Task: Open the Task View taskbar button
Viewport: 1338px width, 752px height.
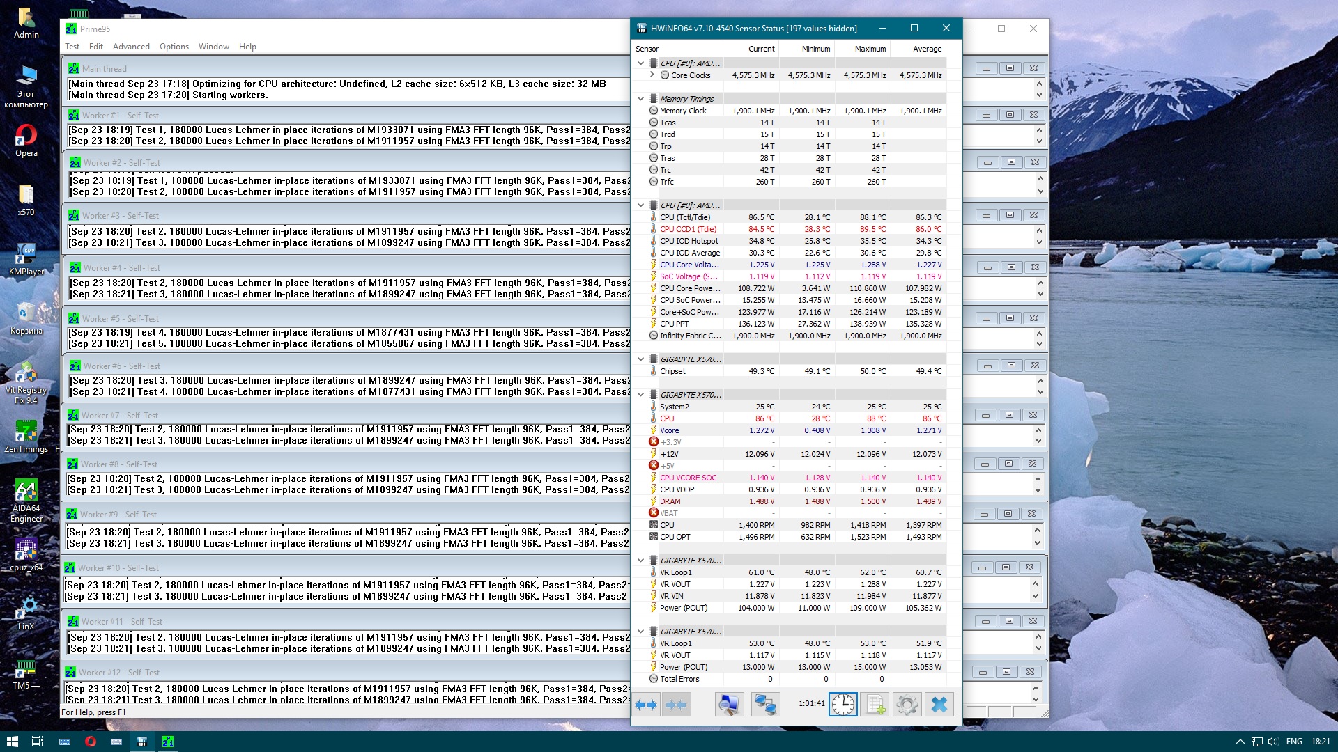Action: tap(38, 742)
